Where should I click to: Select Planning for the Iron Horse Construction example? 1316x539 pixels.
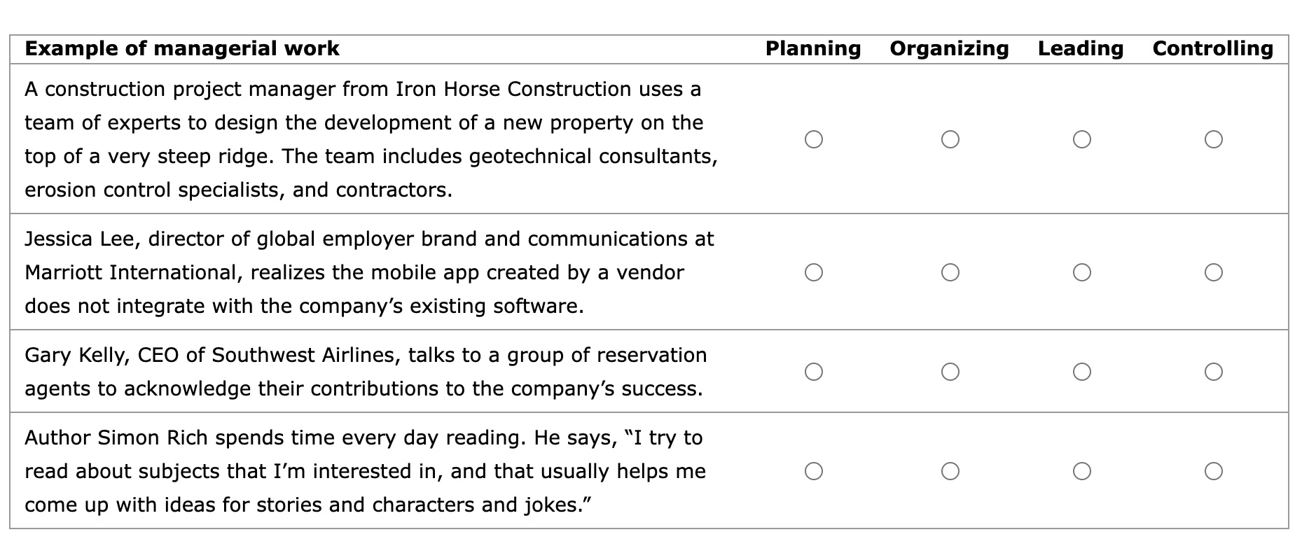813,139
